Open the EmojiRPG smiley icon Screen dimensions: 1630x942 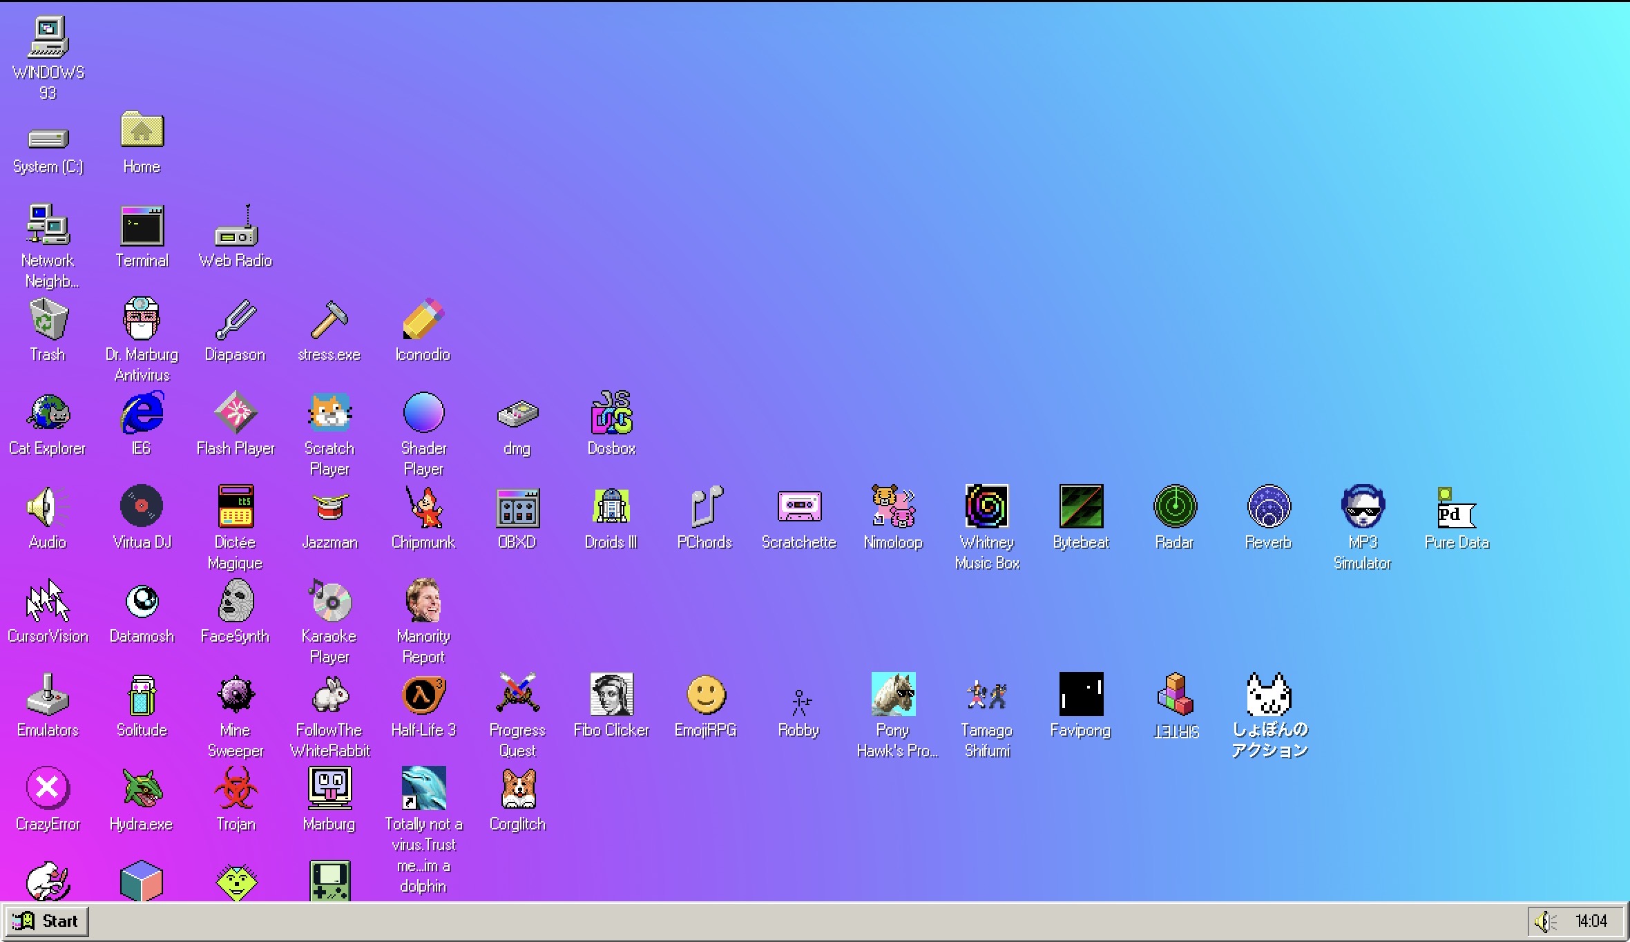tap(705, 694)
